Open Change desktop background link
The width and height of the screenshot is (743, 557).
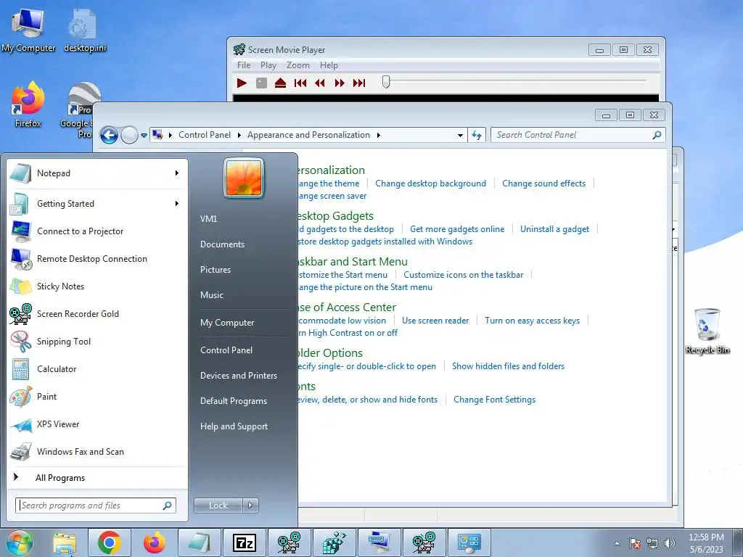click(x=430, y=183)
